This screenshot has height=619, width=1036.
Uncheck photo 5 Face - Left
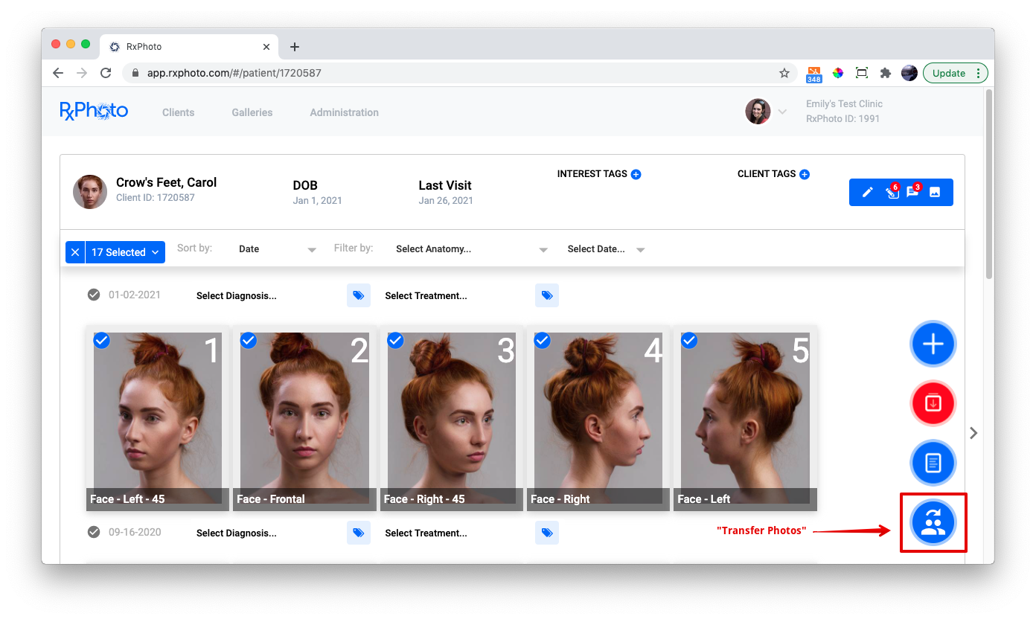coord(689,340)
